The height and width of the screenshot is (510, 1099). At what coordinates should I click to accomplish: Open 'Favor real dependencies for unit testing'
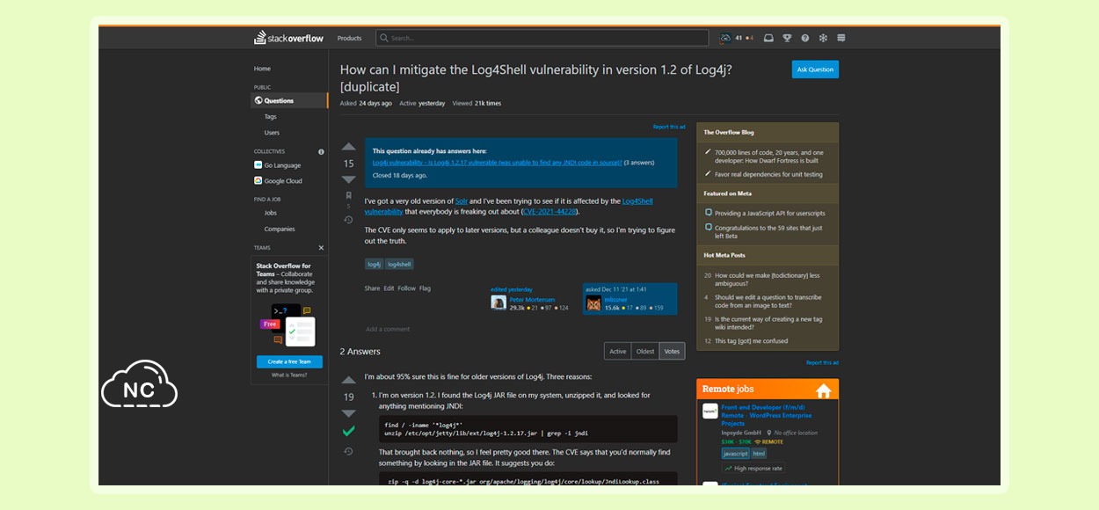768,174
